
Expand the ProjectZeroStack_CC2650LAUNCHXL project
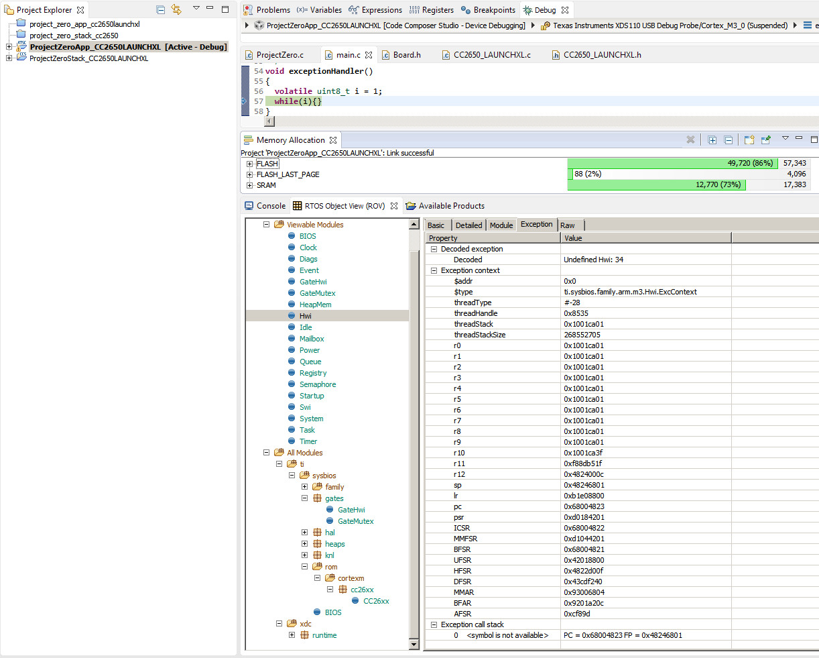9,58
